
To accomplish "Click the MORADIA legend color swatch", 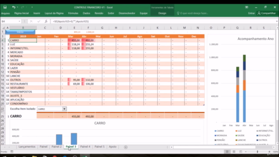I will [x=215, y=136].
